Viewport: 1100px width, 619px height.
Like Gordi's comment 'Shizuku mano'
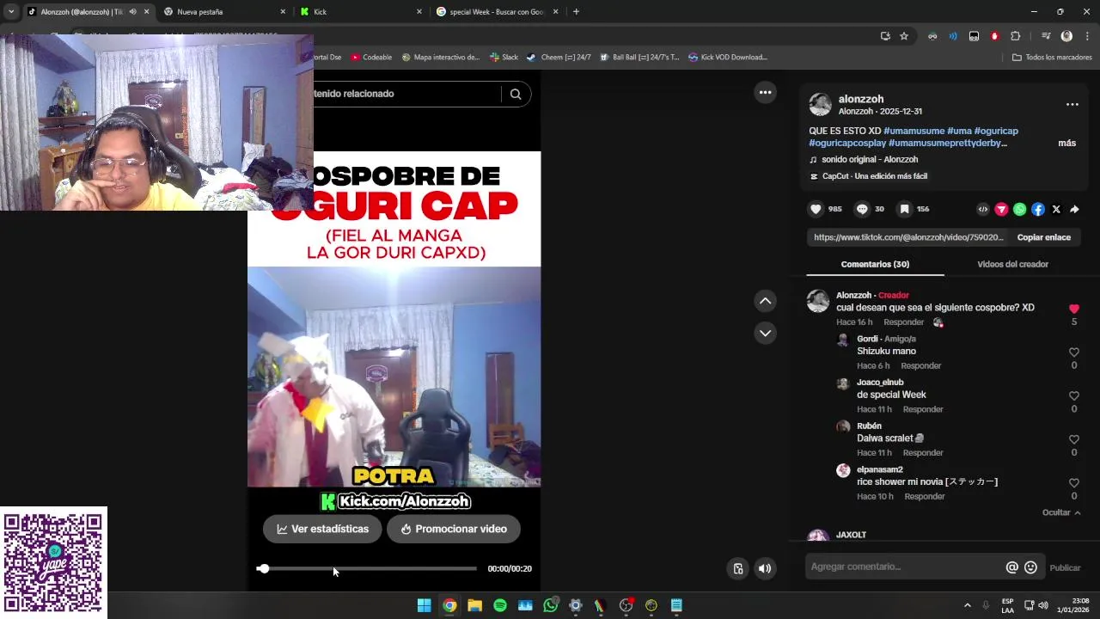pyautogui.click(x=1074, y=352)
